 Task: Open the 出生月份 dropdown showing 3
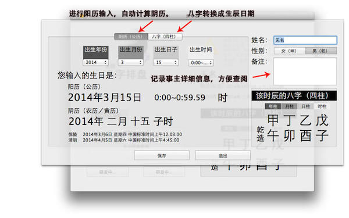click(131, 63)
